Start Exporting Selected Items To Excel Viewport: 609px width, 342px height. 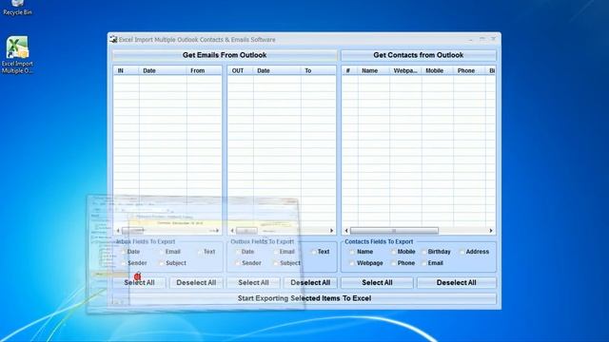coord(304,298)
